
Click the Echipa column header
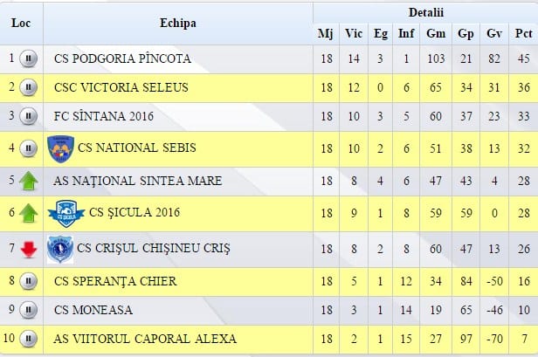[x=178, y=24]
